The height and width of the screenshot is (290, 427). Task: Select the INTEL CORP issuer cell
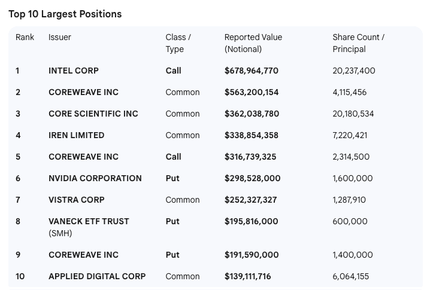pyautogui.click(x=74, y=71)
